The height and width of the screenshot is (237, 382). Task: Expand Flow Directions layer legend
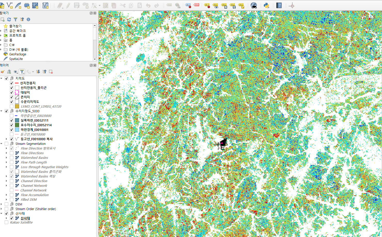[6, 153]
